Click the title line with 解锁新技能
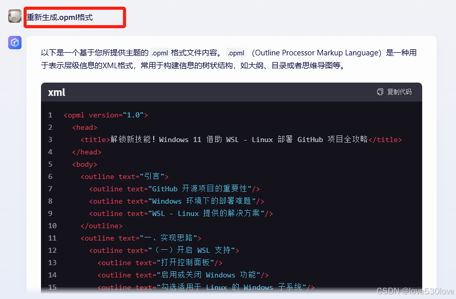Viewport: 456px width, 299px height. [x=241, y=139]
